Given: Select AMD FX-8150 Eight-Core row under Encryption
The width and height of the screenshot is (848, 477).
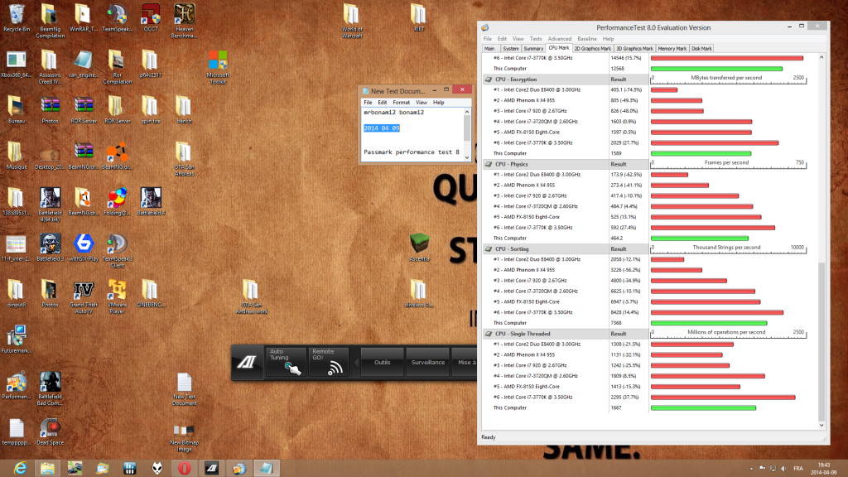Looking at the screenshot, I should [x=565, y=132].
